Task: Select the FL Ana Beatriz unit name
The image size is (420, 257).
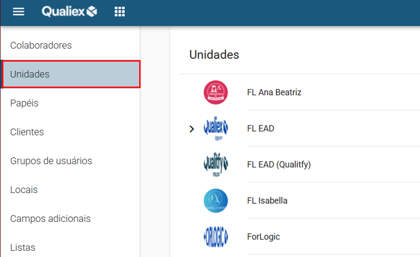Action: (x=274, y=92)
